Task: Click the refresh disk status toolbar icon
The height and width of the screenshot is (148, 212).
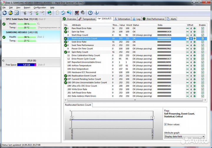Action: pos(4,13)
